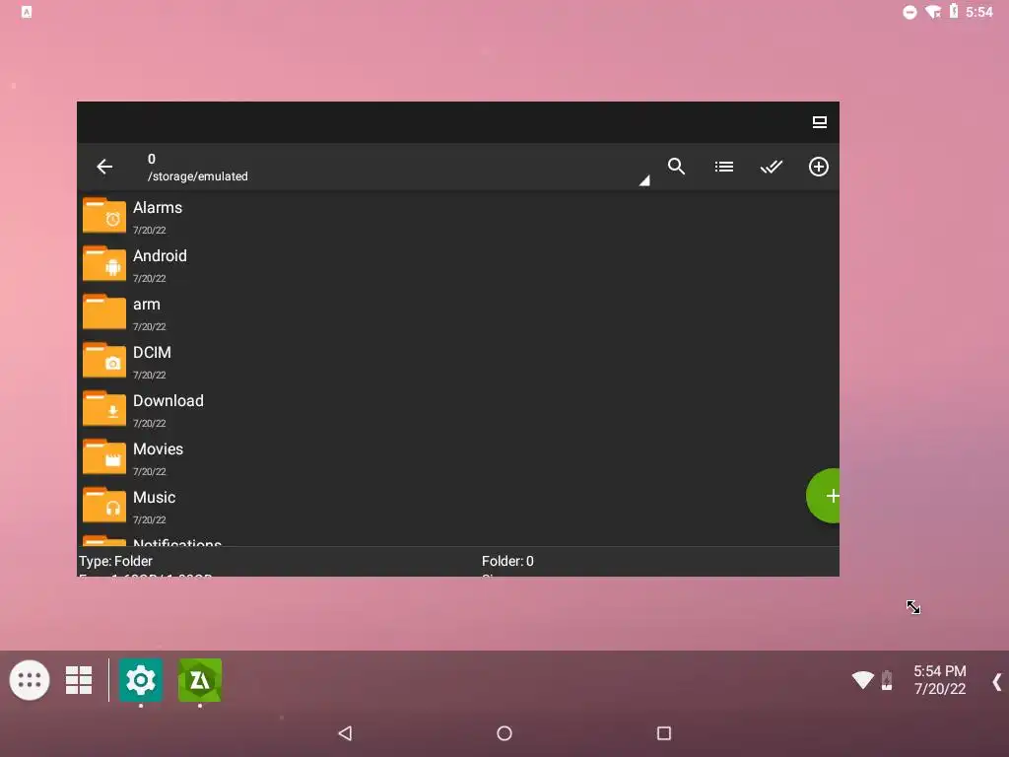Viewport: 1009px width, 757px height.
Task: Select the DCIM folder name
Action: pyautogui.click(x=152, y=352)
